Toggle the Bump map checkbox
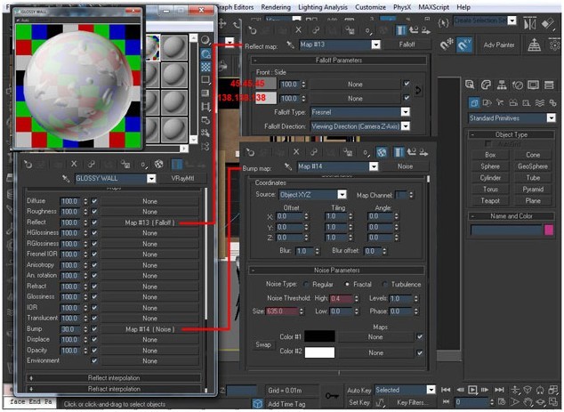 [94, 329]
